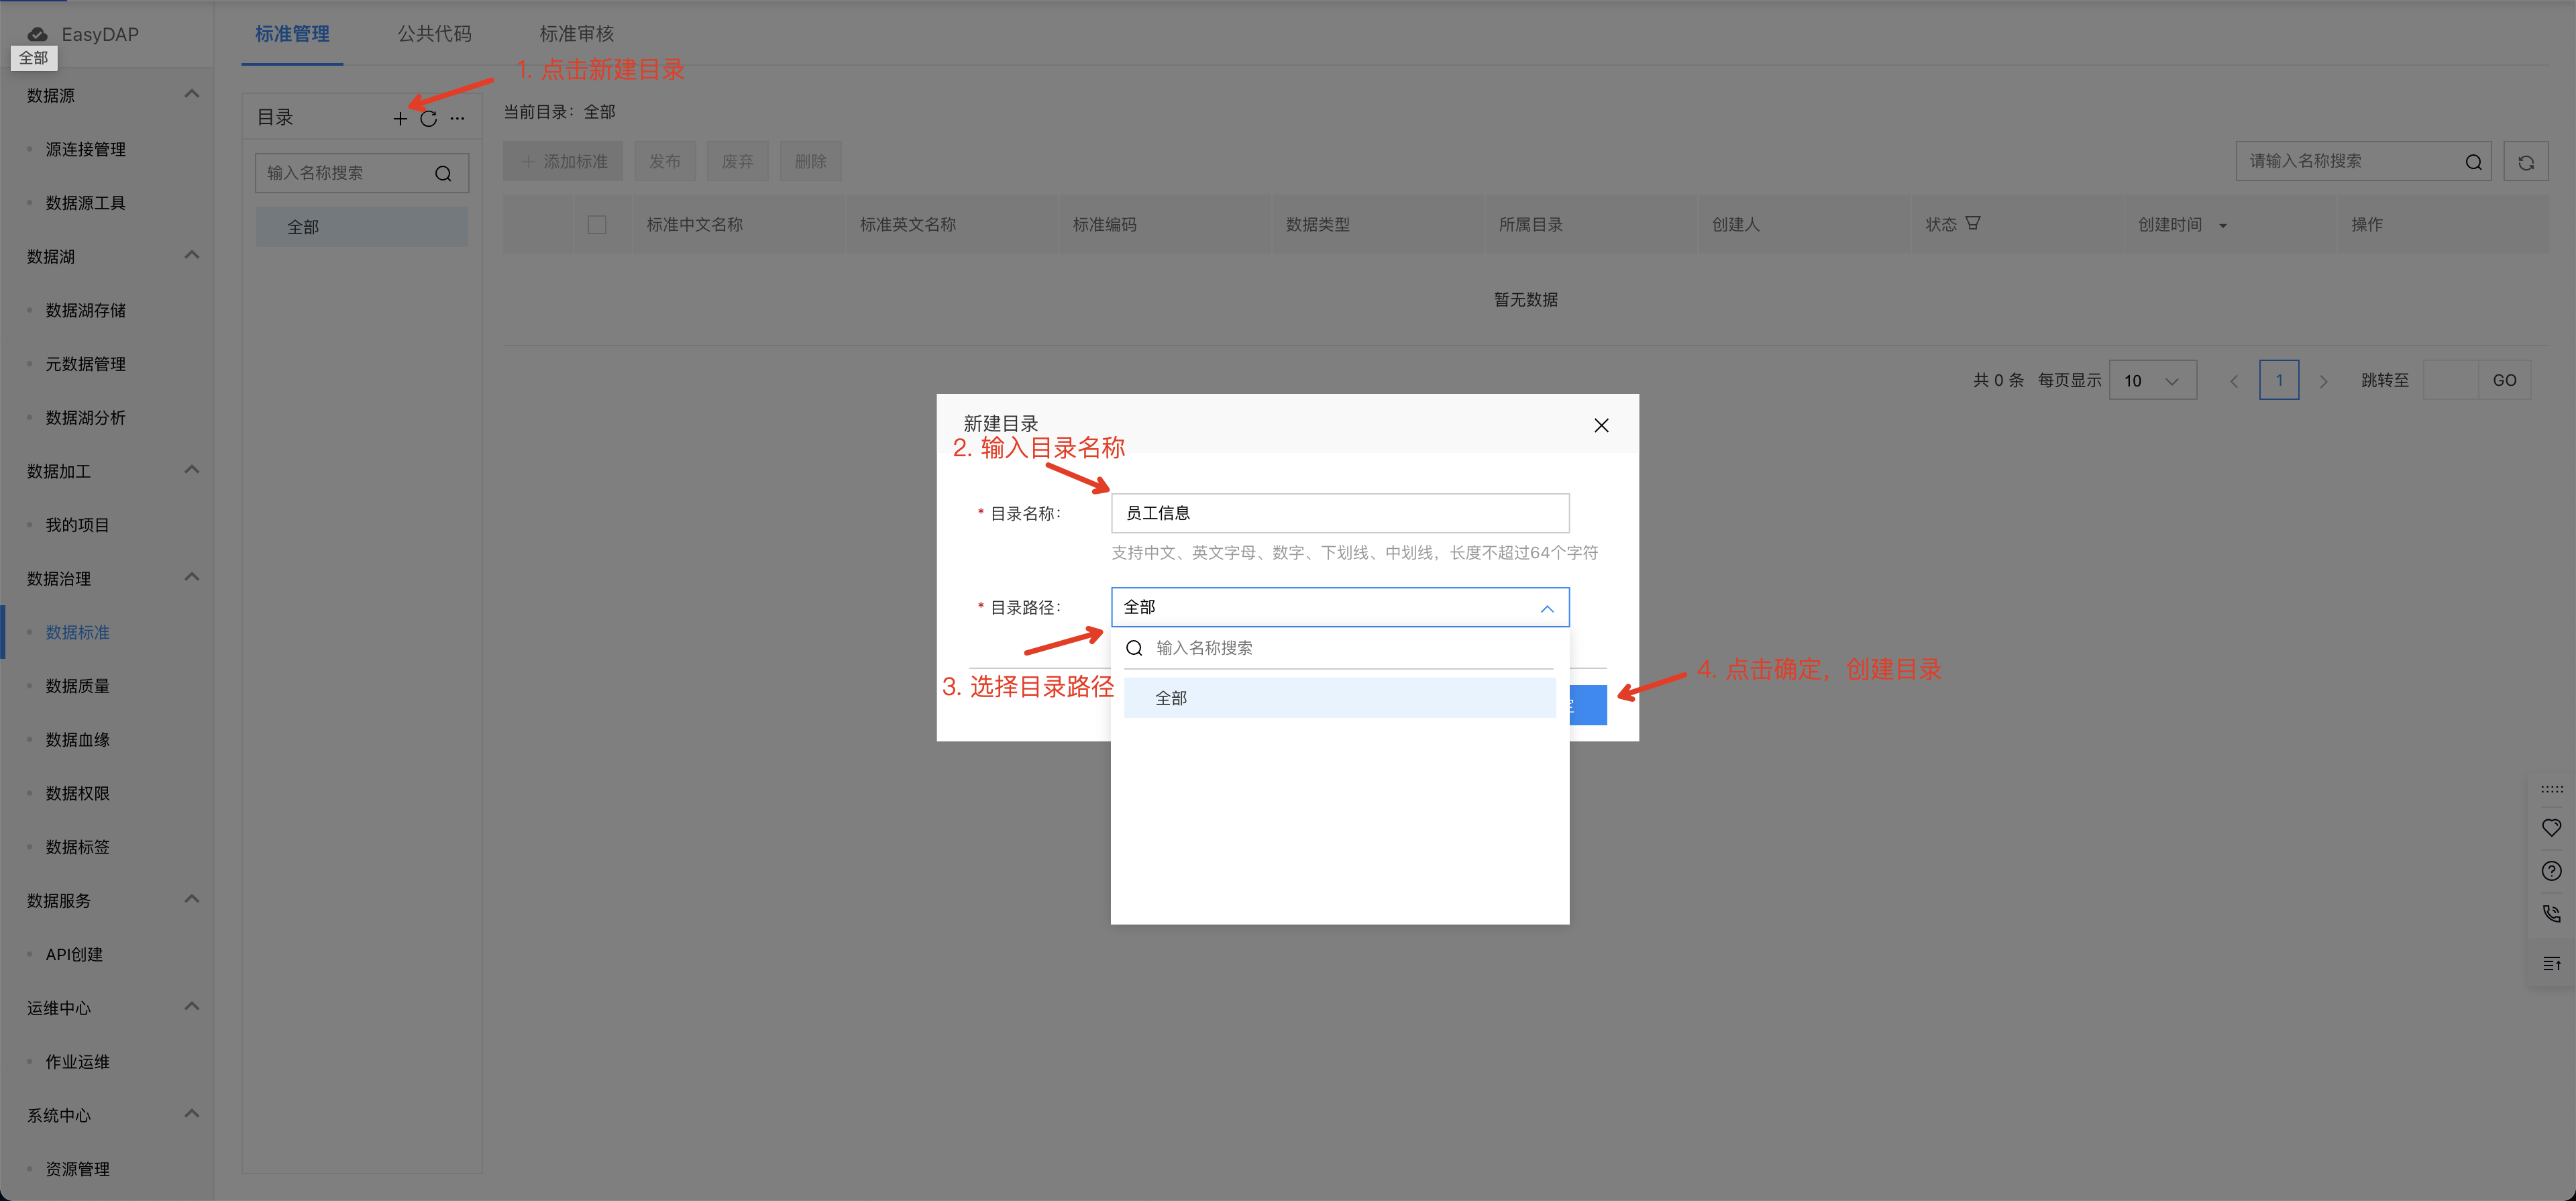Filter by status funnel icon
This screenshot has height=1201, width=2576.
(1972, 224)
